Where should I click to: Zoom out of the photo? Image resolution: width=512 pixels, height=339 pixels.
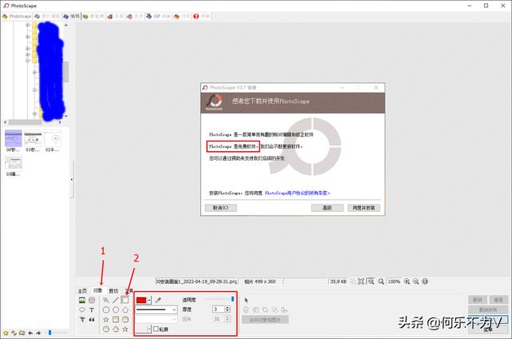416,281
